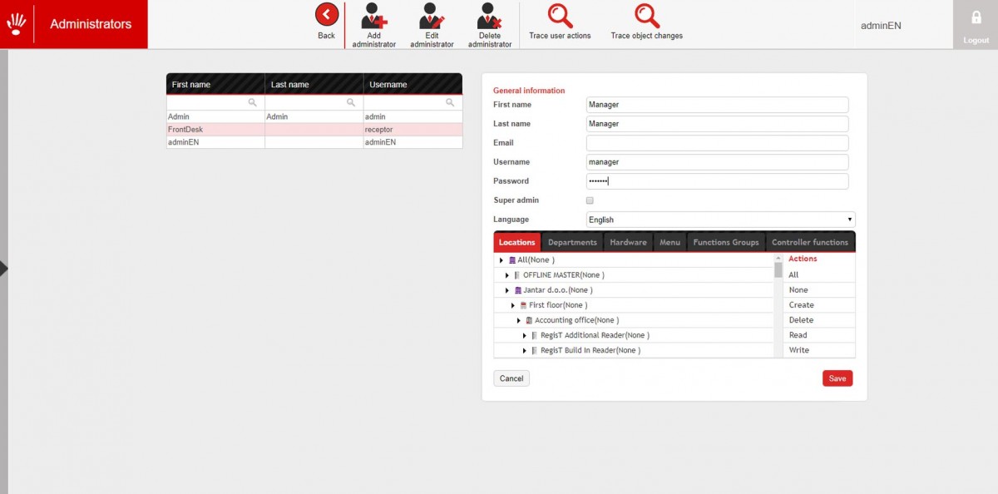Click the Accounting office icon
The image size is (998, 494).
click(529, 320)
